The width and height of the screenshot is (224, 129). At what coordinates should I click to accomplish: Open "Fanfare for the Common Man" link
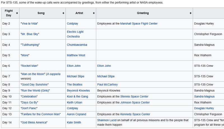pos(41,114)
